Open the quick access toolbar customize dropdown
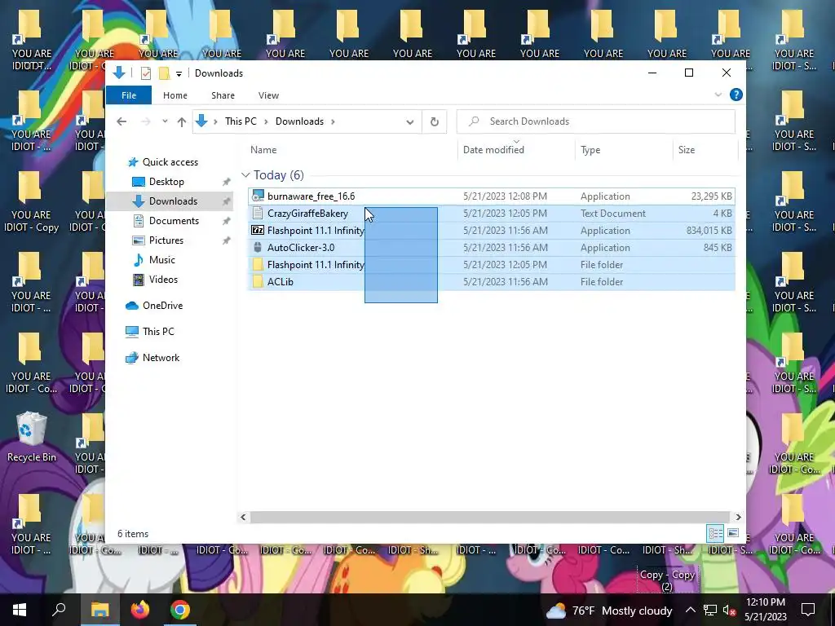Screen dimensions: 835x626 (x=179, y=74)
